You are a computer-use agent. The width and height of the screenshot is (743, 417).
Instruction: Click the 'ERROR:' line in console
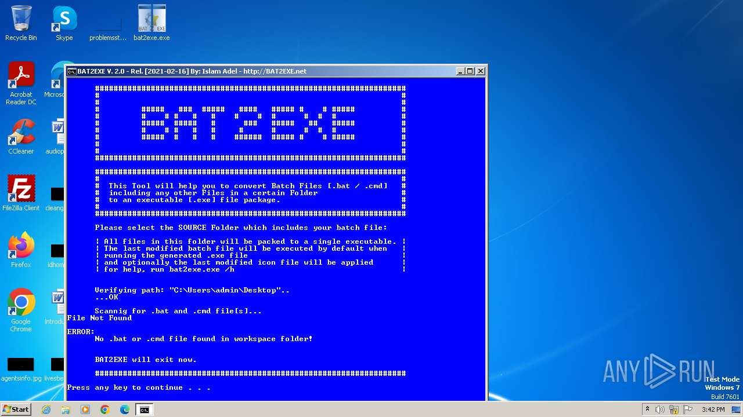81,332
